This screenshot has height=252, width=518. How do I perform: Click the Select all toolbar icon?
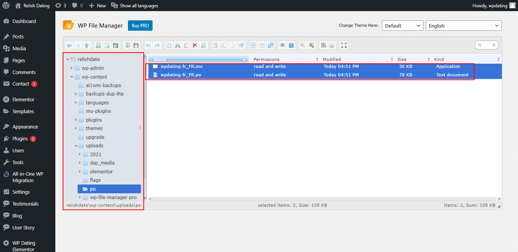(253, 45)
